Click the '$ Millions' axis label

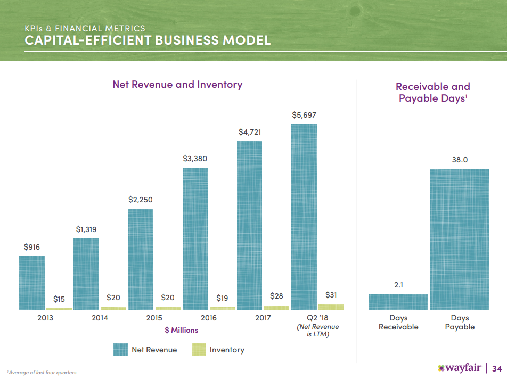[182, 330]
